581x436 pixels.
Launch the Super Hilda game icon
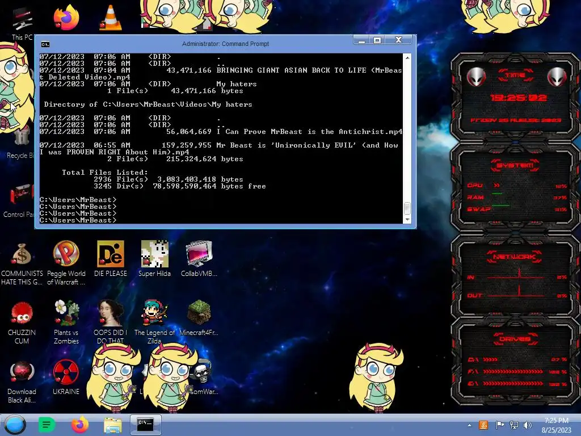pyautogui.click(x=154, y=259)
